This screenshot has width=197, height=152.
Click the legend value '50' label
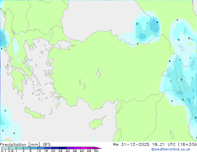tap(96, 151)
